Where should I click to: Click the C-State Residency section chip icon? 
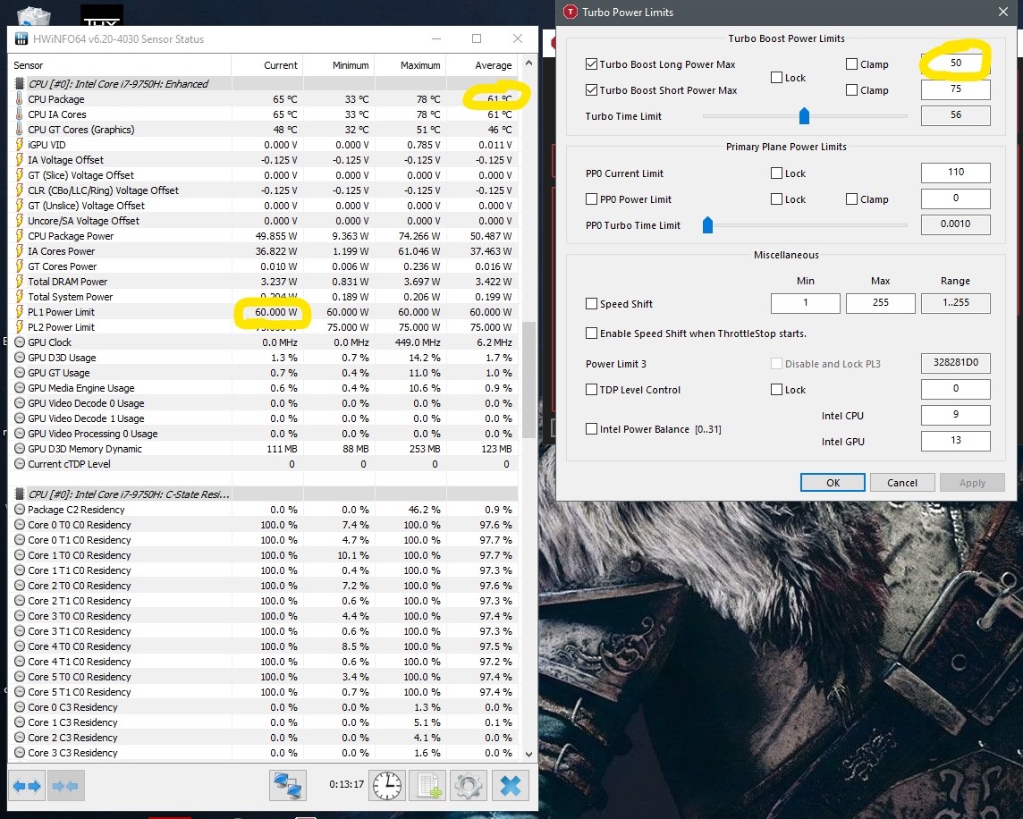[20, 494]
